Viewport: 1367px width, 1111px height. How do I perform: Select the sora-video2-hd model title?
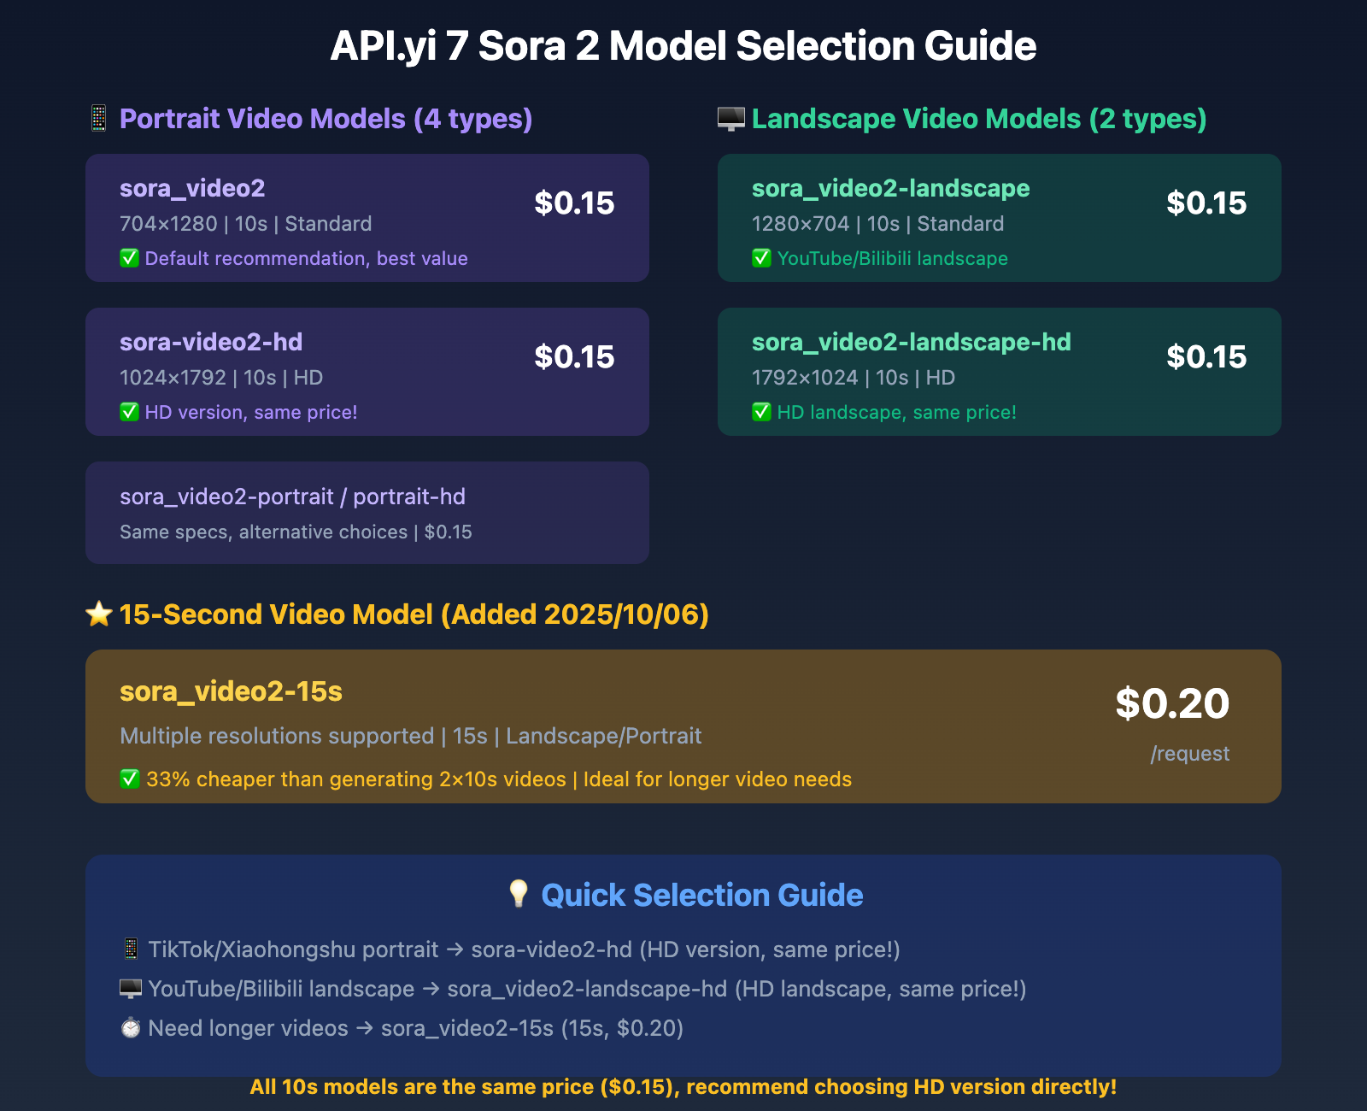(x=211, y=342)
